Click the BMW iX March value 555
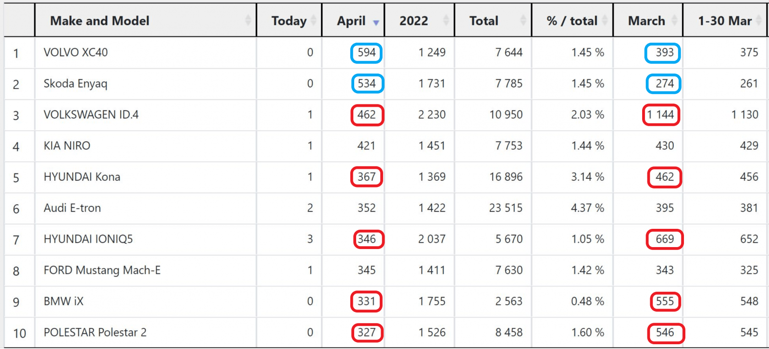Image resolution: width=769 pixels, height=349 pixels. pyautogui.click(x=665, y=301)
